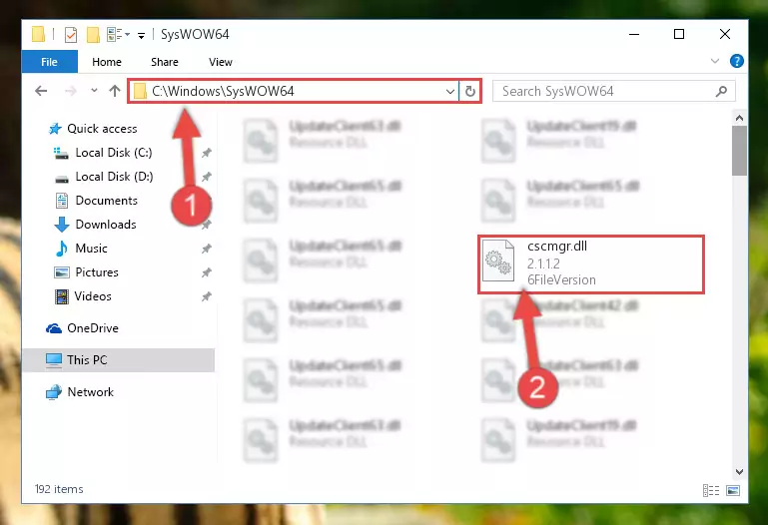Screen dimensions: 768x525
Task: Open the Help question mark icon
Action: pyautogui.click(x=736, y=61)
